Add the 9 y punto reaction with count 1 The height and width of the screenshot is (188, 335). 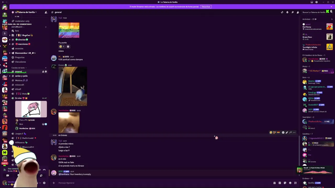[62, 47]
